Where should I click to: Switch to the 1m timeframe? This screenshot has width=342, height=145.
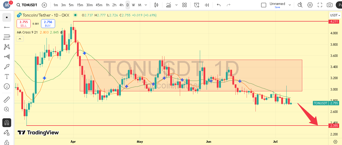[56, 5]
